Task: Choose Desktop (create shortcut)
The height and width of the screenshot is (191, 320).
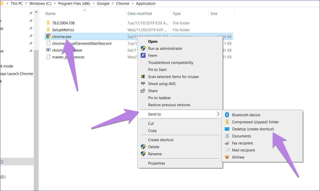Action: coord(253,129)
